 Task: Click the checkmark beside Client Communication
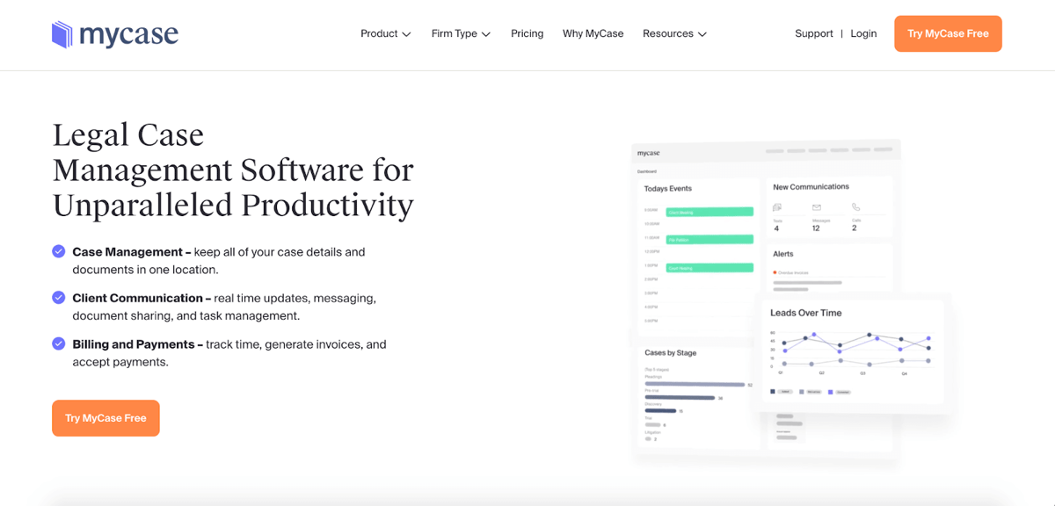click(58, 297)
